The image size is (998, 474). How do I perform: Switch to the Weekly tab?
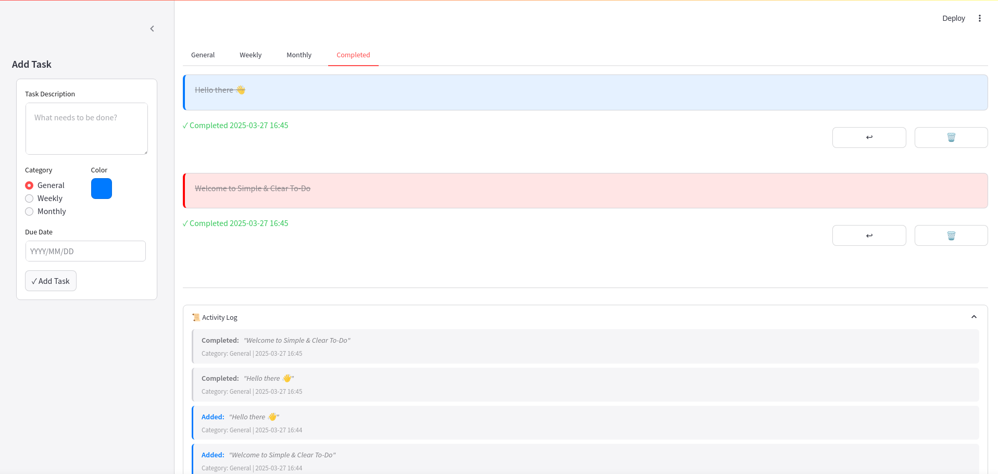click(251, 55)
